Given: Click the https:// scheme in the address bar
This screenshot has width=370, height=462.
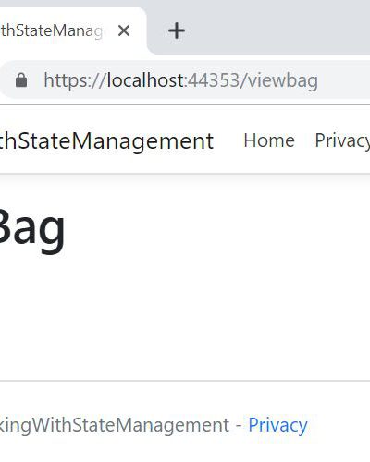Looking at the screenshot, I should tap(75, 80).
